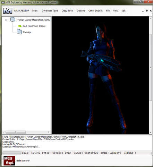Image resolution: width=153 pixels, height=167 pixels.
Task: Click the 'Loading BioD_CitSam.pcc' log line
Action: (x=15, y=144)
